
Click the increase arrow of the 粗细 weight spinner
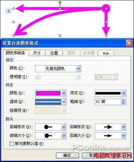coord(123,101)
